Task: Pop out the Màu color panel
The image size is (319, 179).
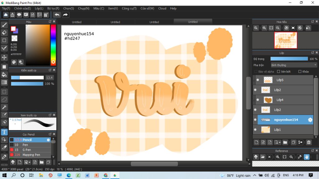Action: click(x=50, y=21)
